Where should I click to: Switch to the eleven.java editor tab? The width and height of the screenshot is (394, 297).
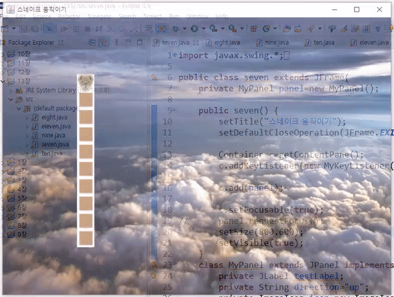370,43
